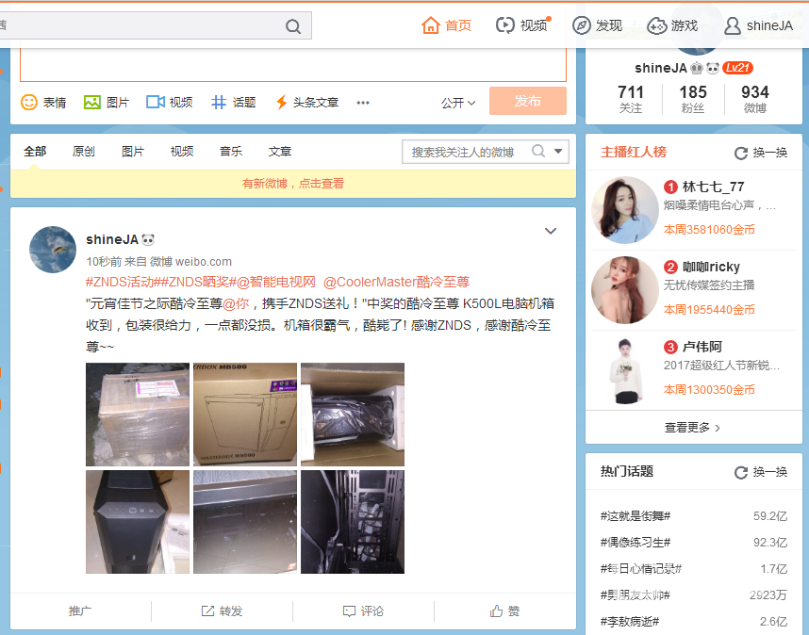Expand 查看更多 in 主播红人榜
This screenshot has width=809, height=635.
692,428
